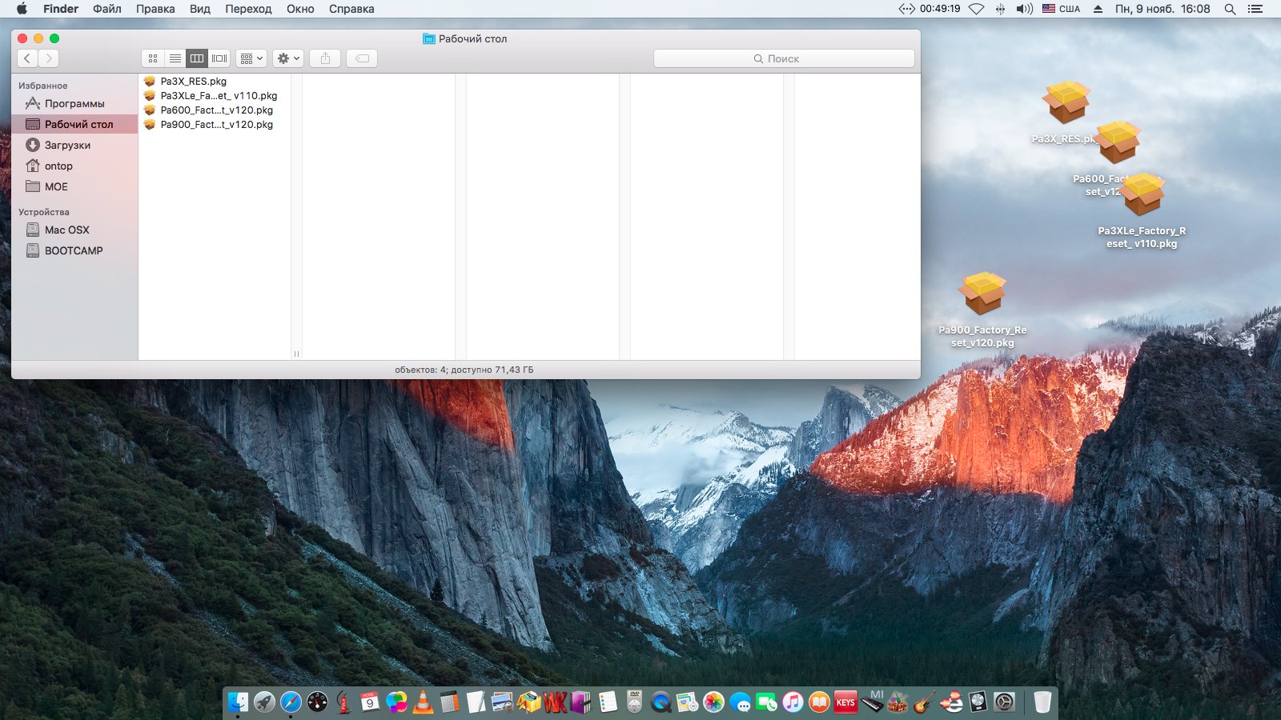Click the eject icon in menu bar
This screenshot has width=1281, height=720.
(x=1098, y=9)
